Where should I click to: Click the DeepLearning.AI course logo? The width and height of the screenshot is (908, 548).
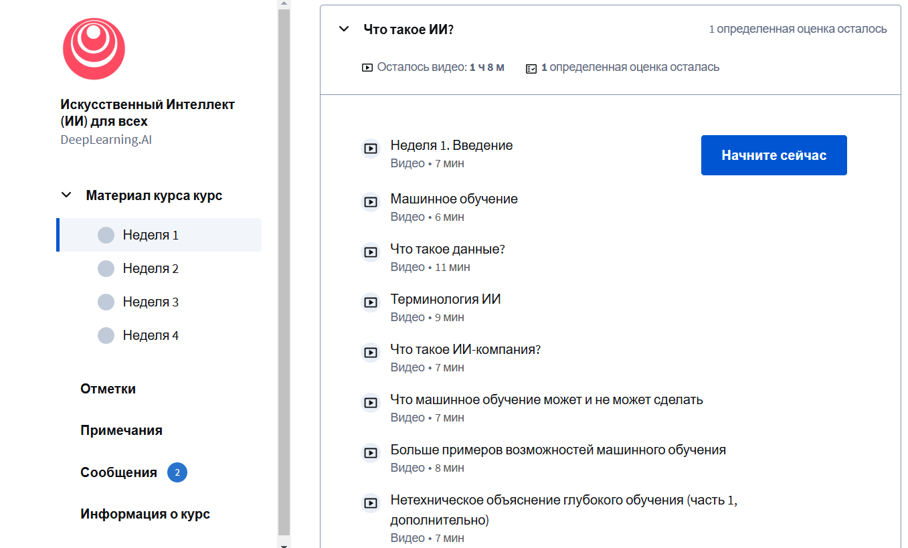pos(94,49)
